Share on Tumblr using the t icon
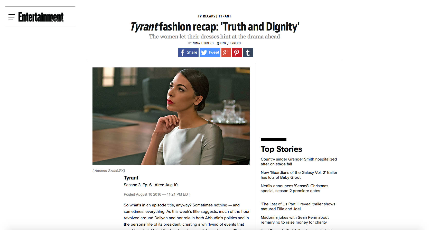This screenshot has width=429, height=230. [x=248, y=52]
